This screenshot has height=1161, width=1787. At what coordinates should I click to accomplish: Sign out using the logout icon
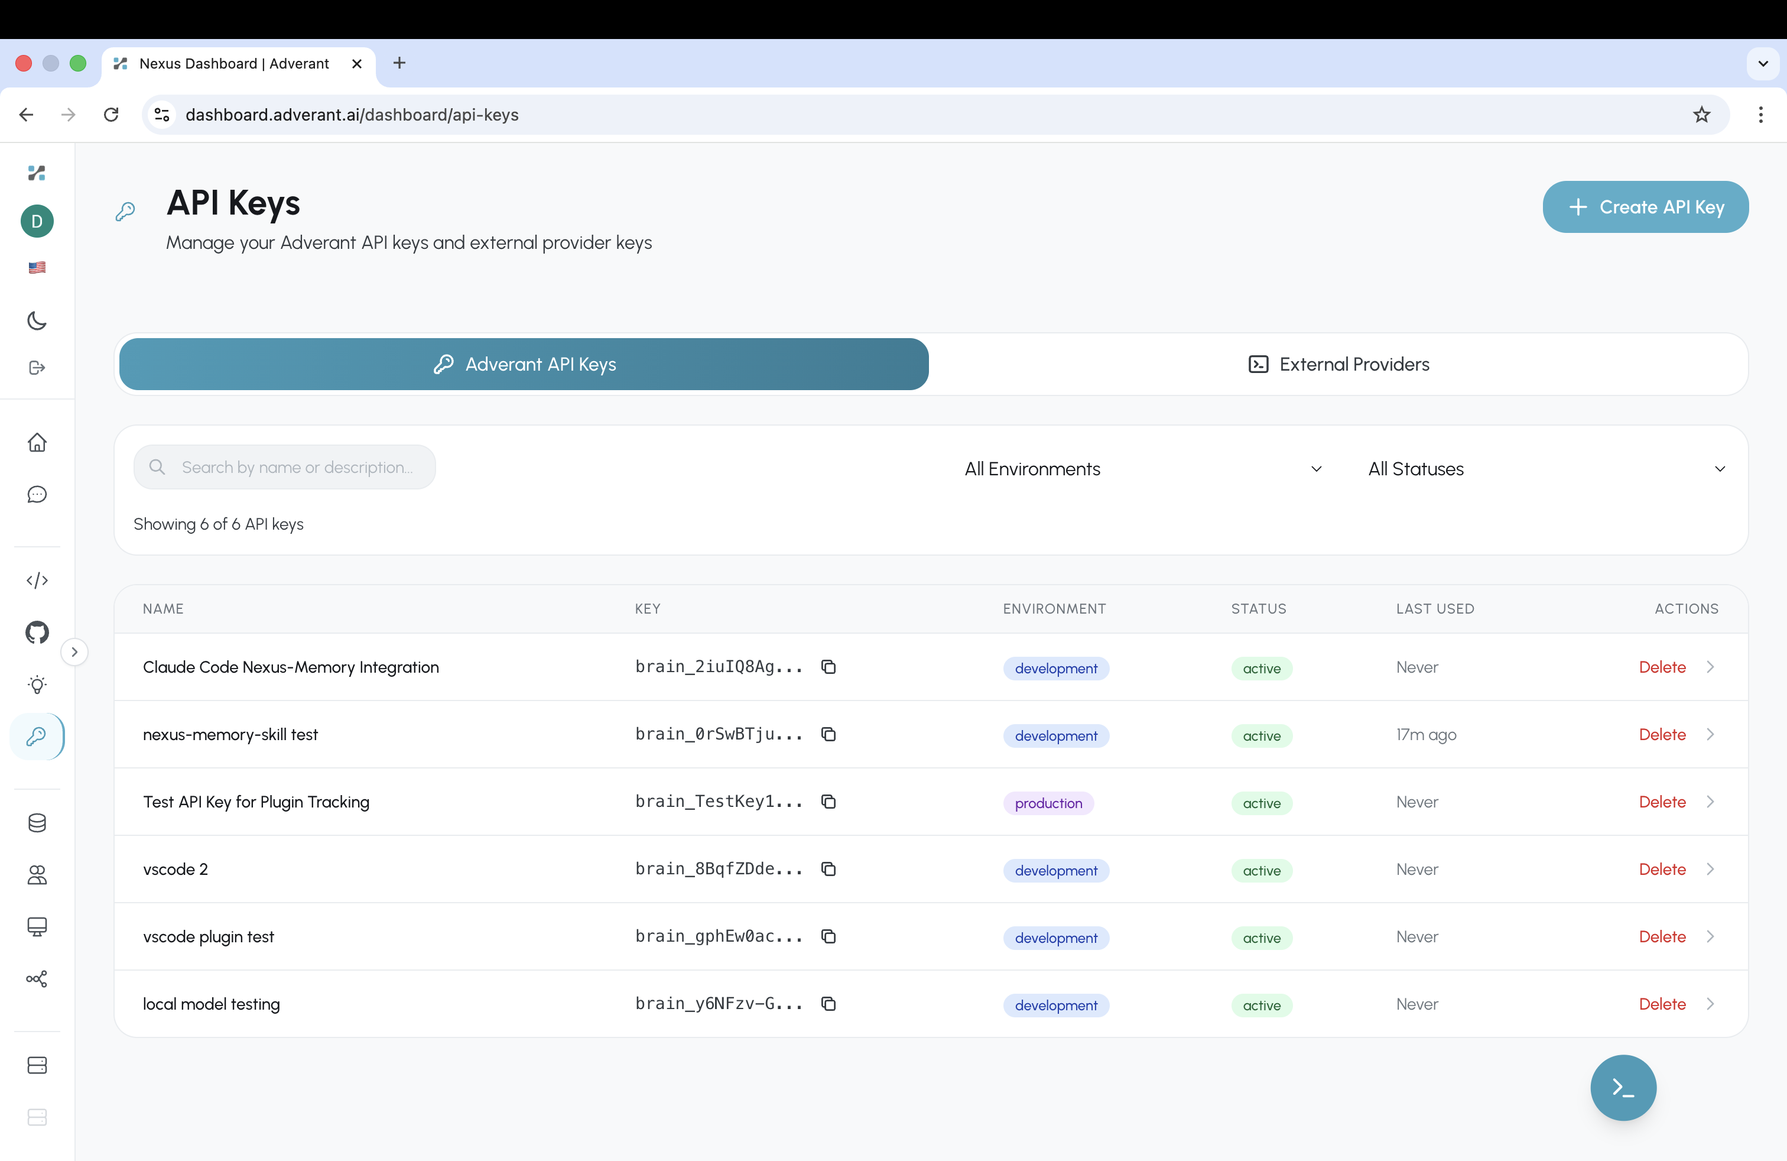point(36,368)
